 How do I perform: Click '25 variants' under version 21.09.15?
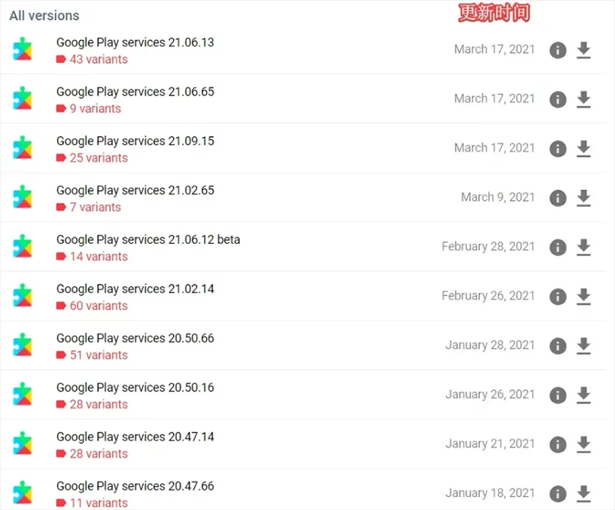99,158
